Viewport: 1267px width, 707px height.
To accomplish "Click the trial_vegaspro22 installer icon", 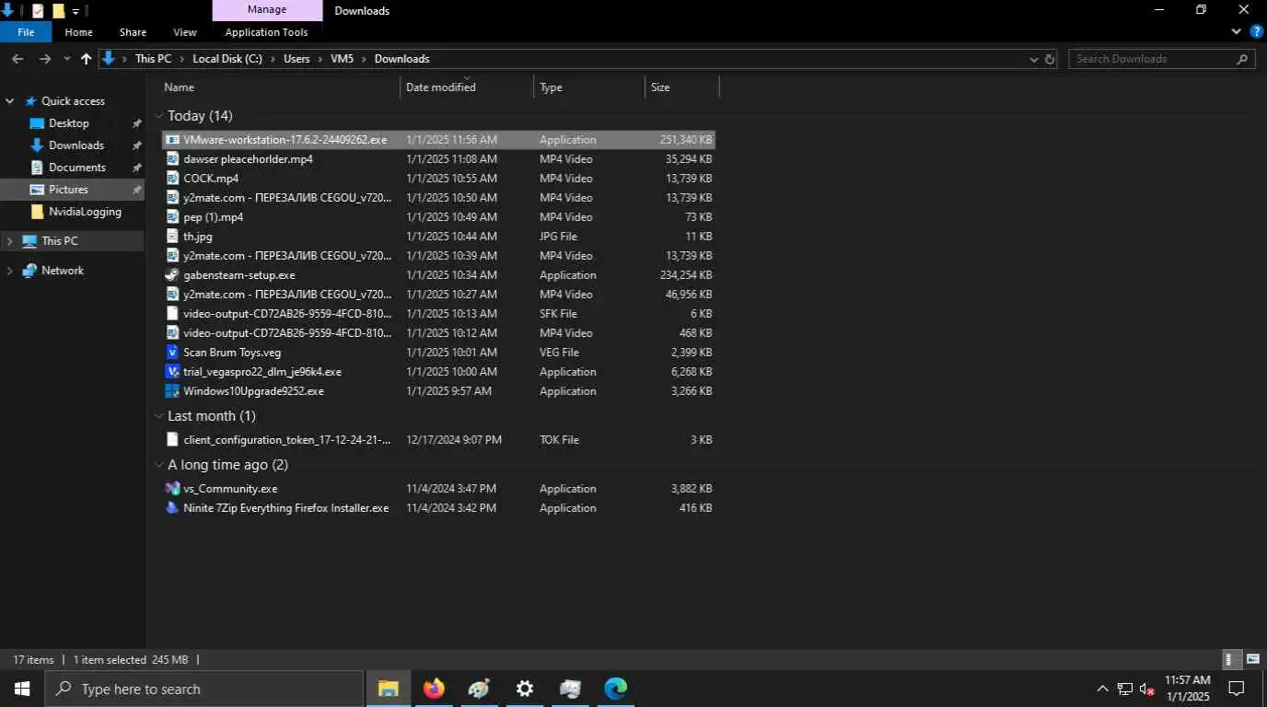I will pyautogui.click(x=172, y=372).
